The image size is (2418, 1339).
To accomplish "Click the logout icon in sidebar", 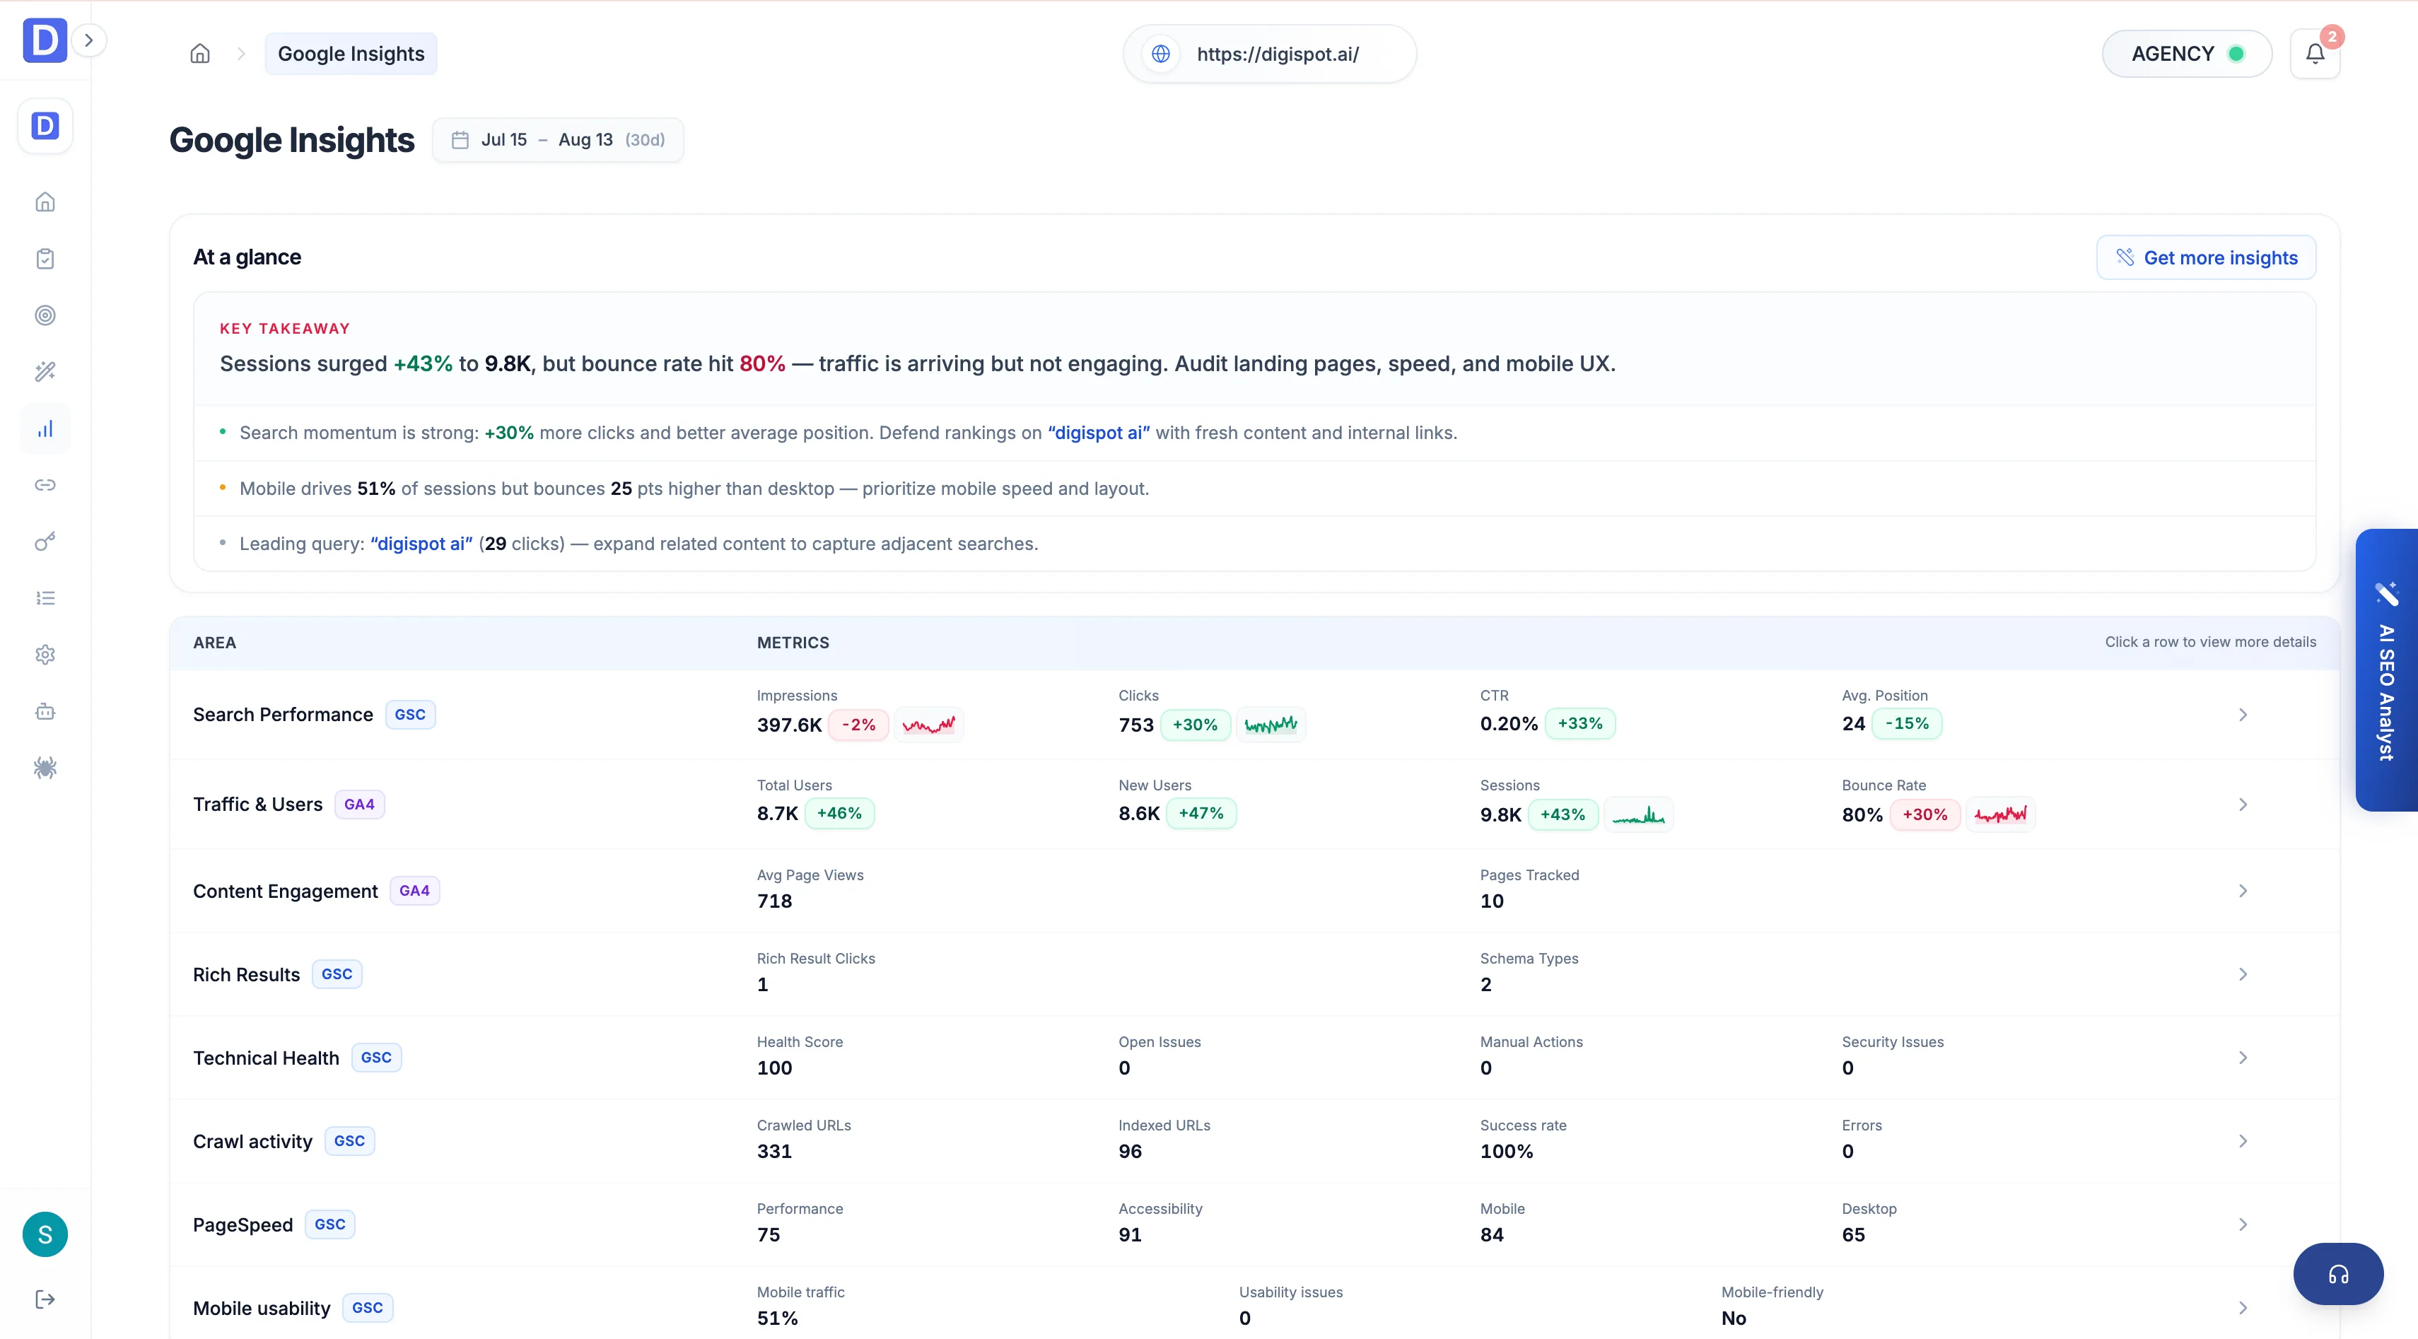I will click(45, 1299).
